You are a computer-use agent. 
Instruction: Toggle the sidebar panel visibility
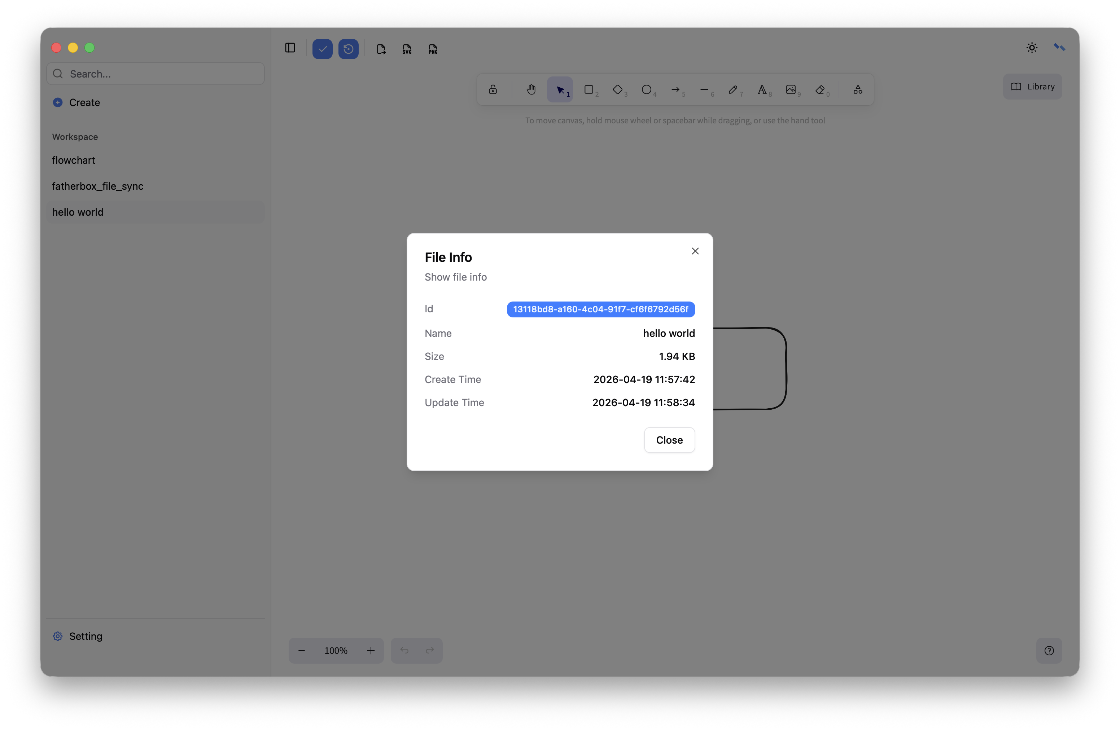click(x=290, y=48)
